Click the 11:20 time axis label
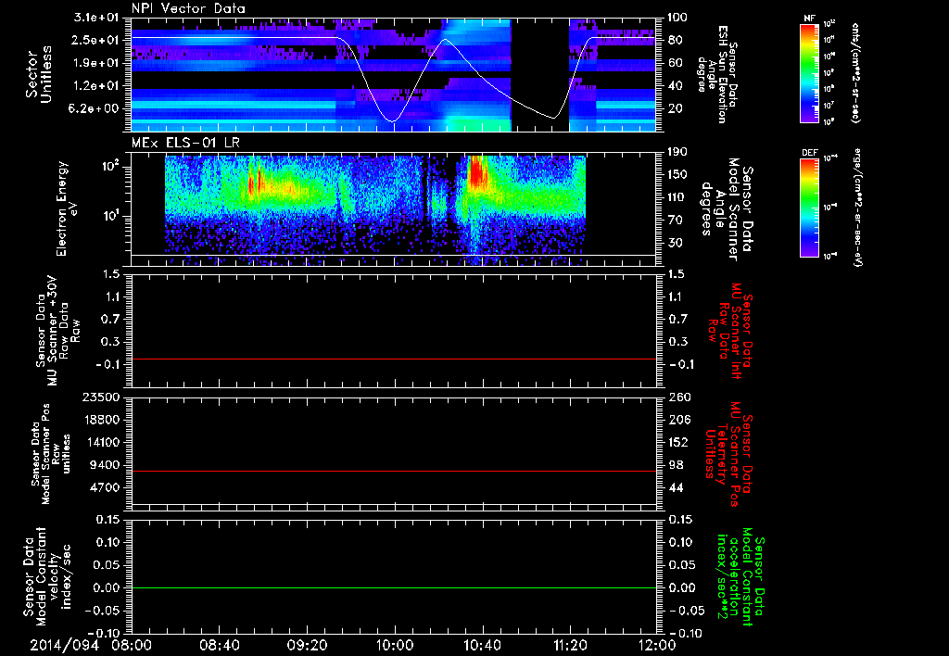 click(x=570, y=645)
